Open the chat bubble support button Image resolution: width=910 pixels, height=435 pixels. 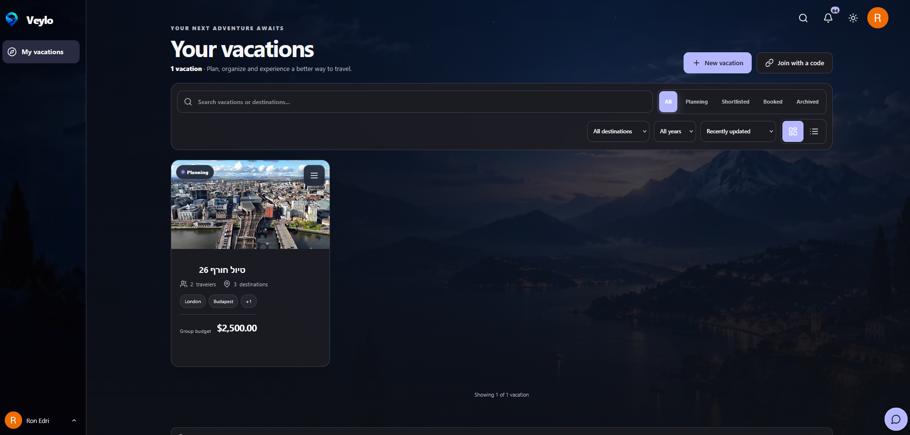point(896,420)
